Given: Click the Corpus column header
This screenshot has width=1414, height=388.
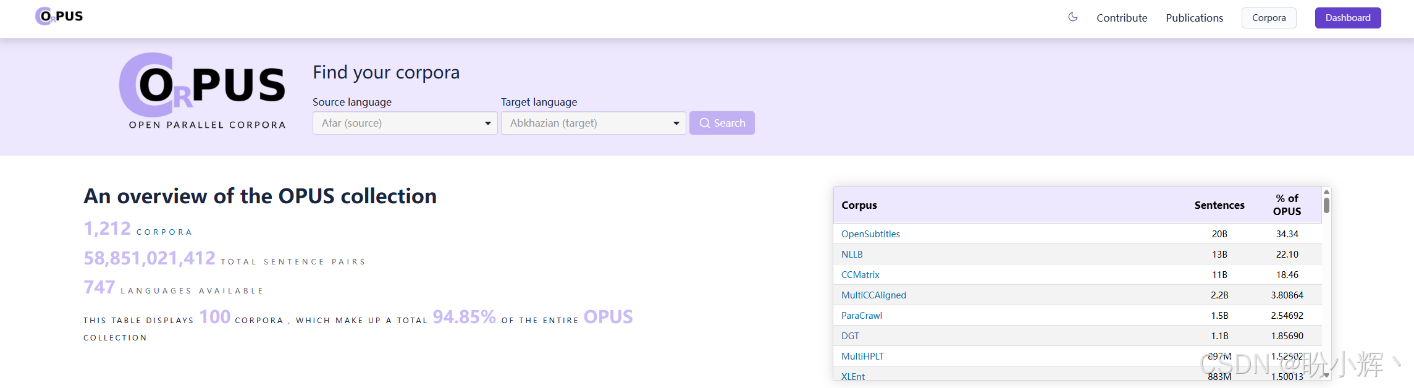Looking at the screenshot, I should [859, 205].
